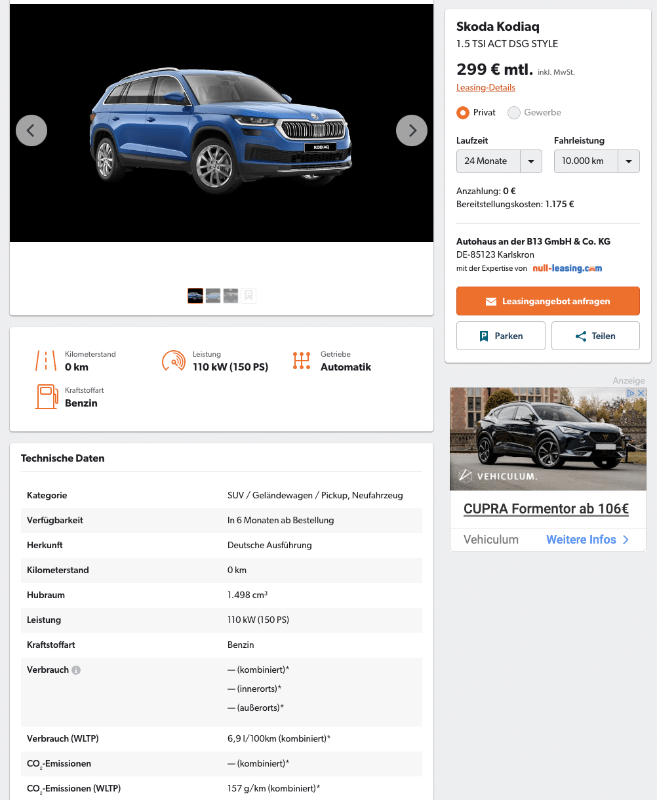The height and width of the screenshot is (800, 657).
Task: Show previous car photo with left arrow
Action: click(31, 130)
